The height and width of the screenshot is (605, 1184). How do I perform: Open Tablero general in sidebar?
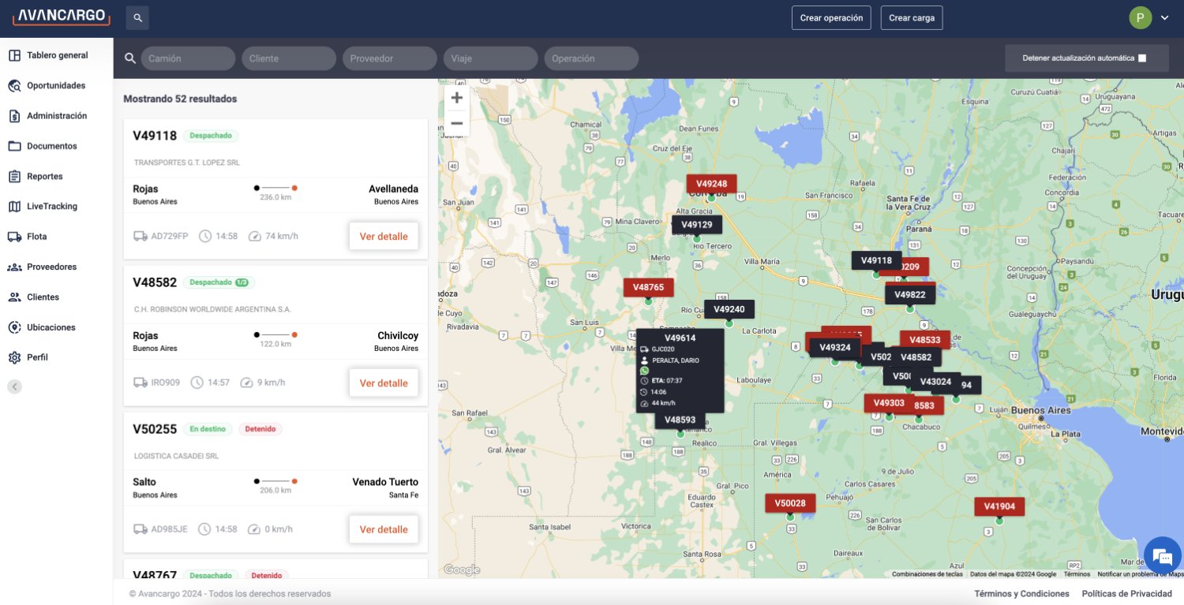click(x=57, y=55)
